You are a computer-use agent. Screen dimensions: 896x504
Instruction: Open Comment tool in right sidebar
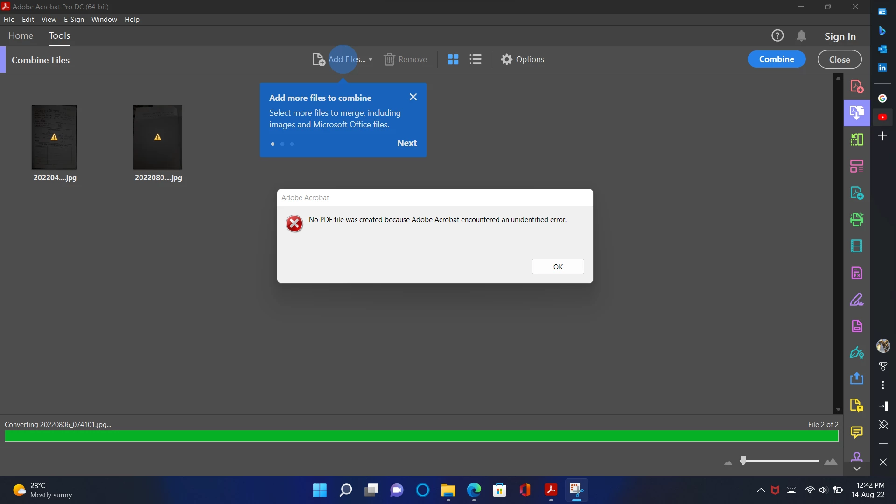[856, 432]
